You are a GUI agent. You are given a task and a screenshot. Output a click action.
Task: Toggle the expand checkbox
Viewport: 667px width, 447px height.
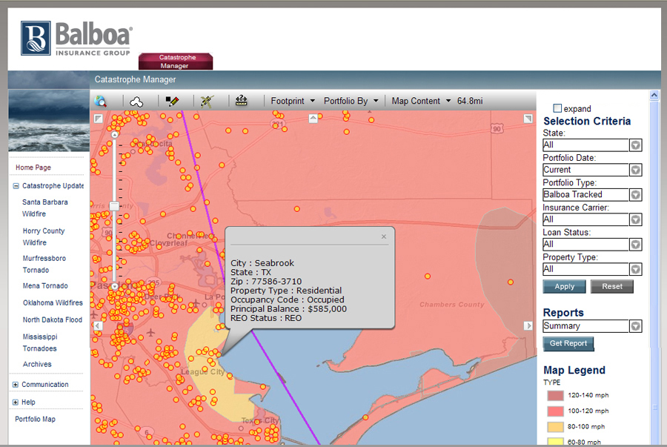pos(557,108)
